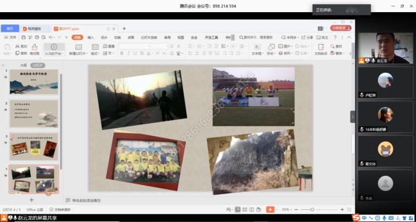The width and height of the screenshot is (416, 222).
Task: Toggle bold formatting
Action: 122,53
